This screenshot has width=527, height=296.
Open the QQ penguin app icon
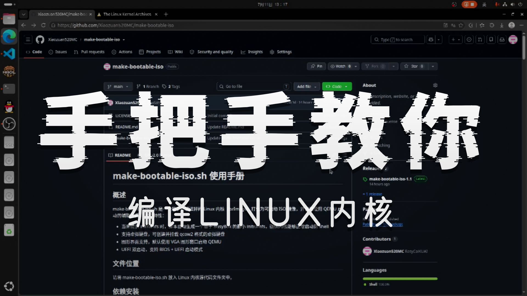click(9, 106)
